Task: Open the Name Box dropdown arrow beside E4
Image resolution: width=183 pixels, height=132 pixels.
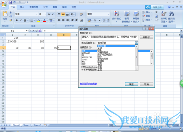Action: 26,31
